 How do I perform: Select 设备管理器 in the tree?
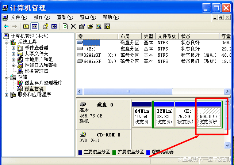37,71
